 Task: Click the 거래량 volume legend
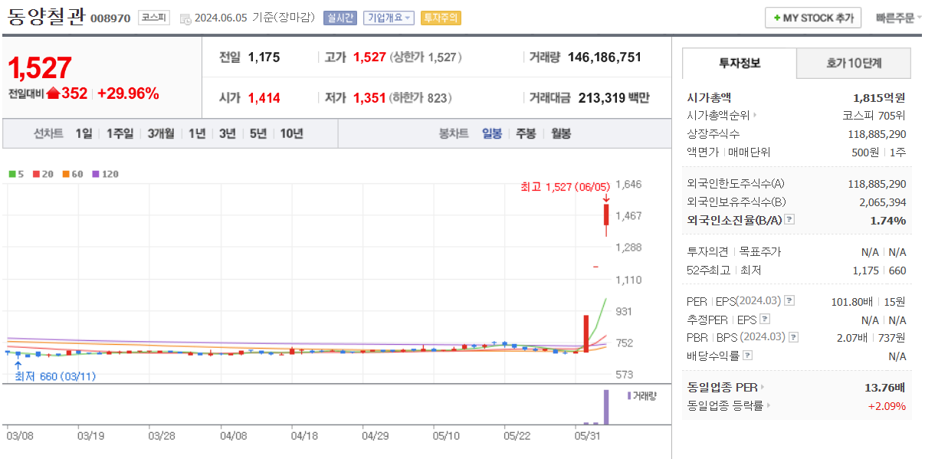[642, 395]
